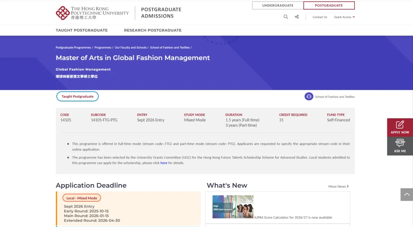Click the Apply Now pencil icon
This screenshot has width=413, height=227.
tap(400, 125)
